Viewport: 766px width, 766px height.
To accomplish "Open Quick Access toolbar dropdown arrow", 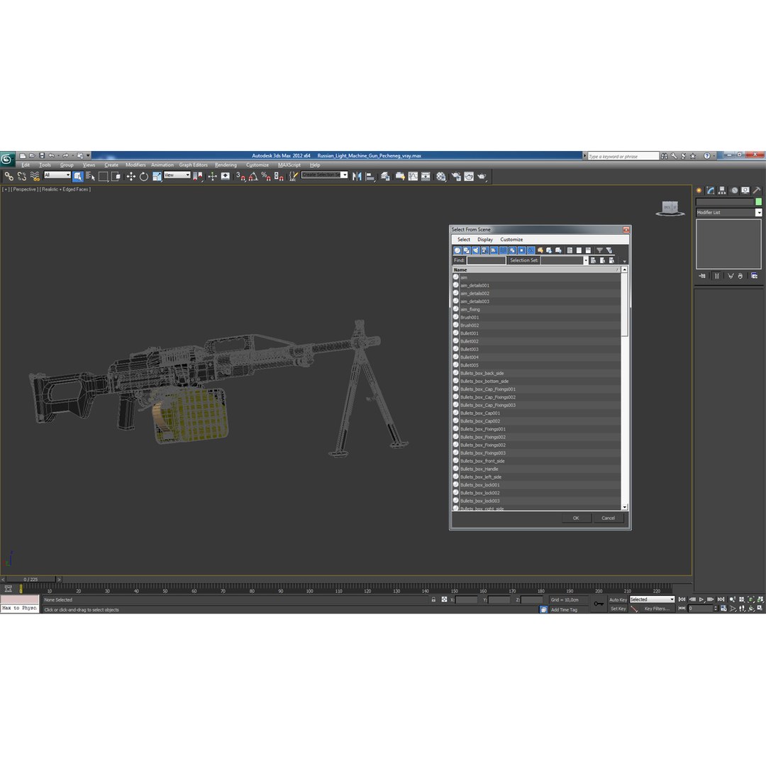I will [88, 156].
